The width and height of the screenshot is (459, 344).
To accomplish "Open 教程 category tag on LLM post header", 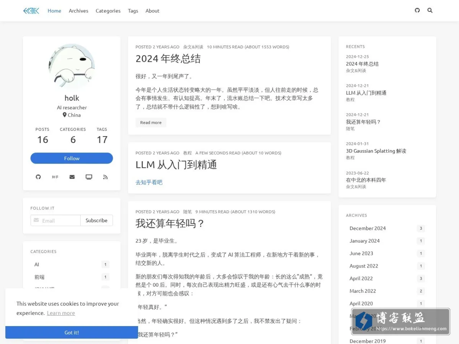I will click(187, 153).
